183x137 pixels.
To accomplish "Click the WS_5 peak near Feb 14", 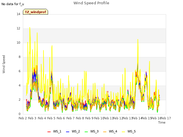I will (x=138, y=40).
